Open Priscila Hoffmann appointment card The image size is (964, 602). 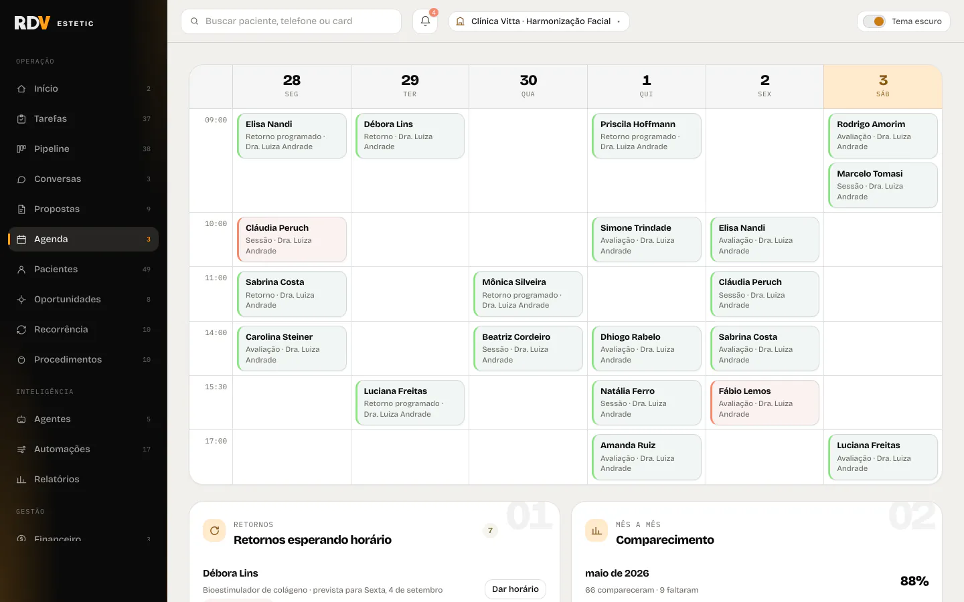[x=647, y=136]
